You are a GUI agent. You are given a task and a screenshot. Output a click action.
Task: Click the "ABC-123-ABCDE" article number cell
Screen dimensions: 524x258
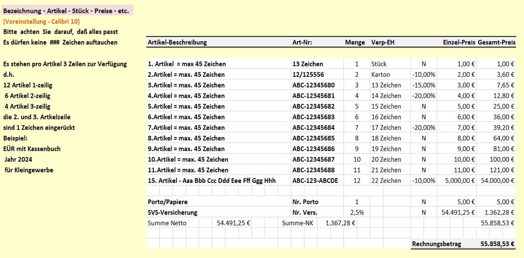315,181
